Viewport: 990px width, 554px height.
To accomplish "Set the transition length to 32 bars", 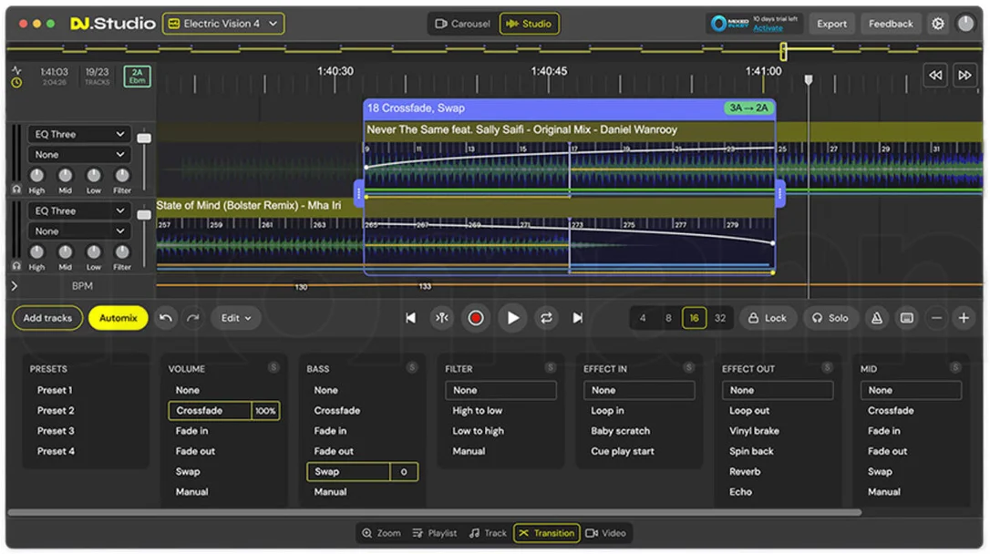I will 720,318.
